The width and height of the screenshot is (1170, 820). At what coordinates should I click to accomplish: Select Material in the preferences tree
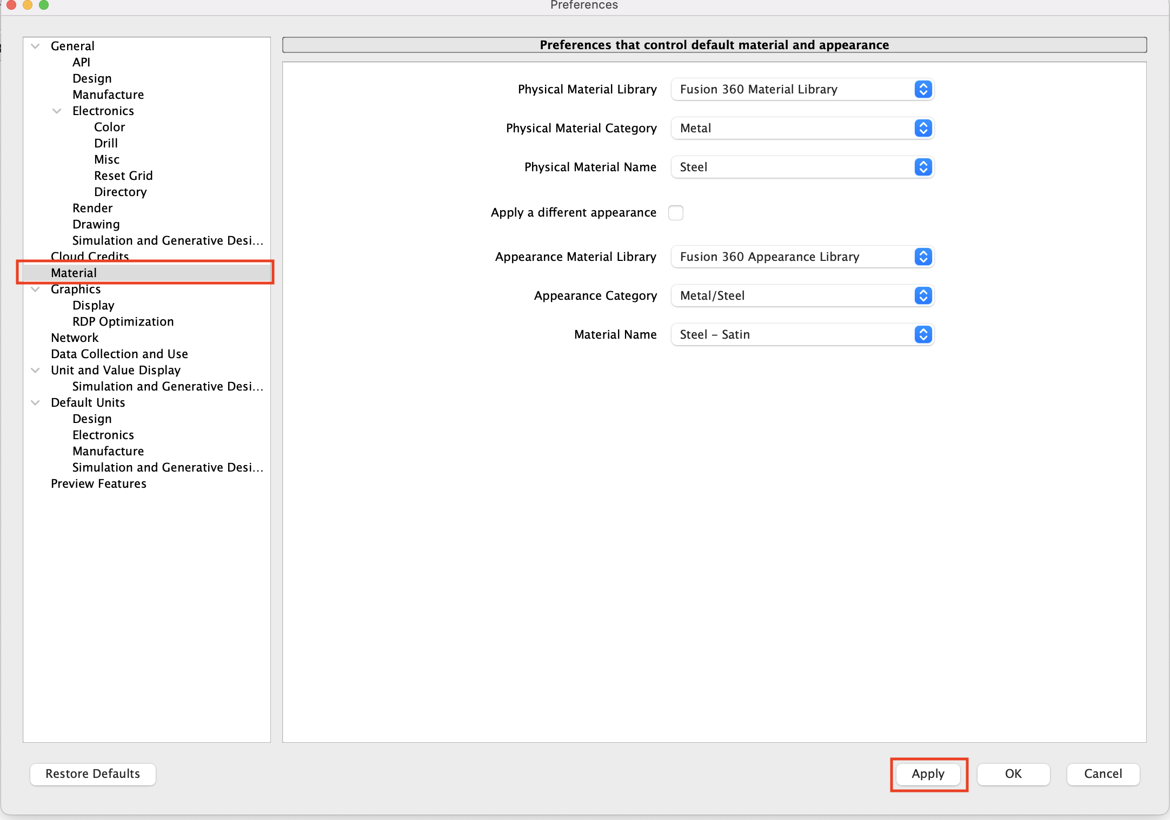tap(74, 273)
